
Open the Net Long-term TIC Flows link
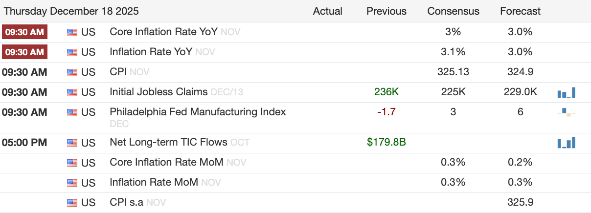(x=168, y=143)
